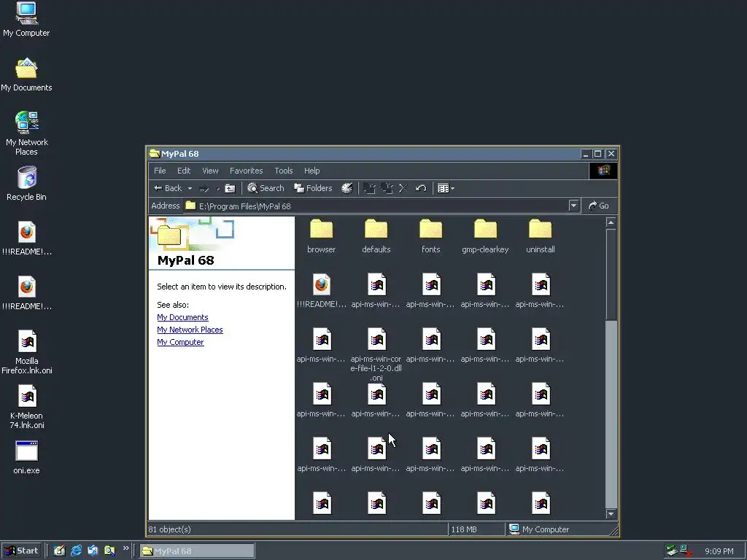Open the Tools menu
Image resolution: width=747 pixels, height=560 pixels.
coord(284,171)
